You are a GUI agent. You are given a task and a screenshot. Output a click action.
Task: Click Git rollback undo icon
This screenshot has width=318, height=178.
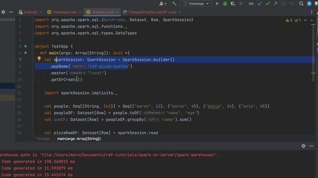[x=292, y=3]
